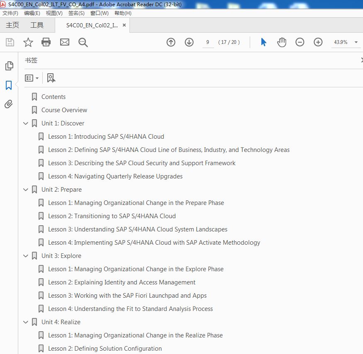Collapse Unit 1: Discover bookmark

26,123
